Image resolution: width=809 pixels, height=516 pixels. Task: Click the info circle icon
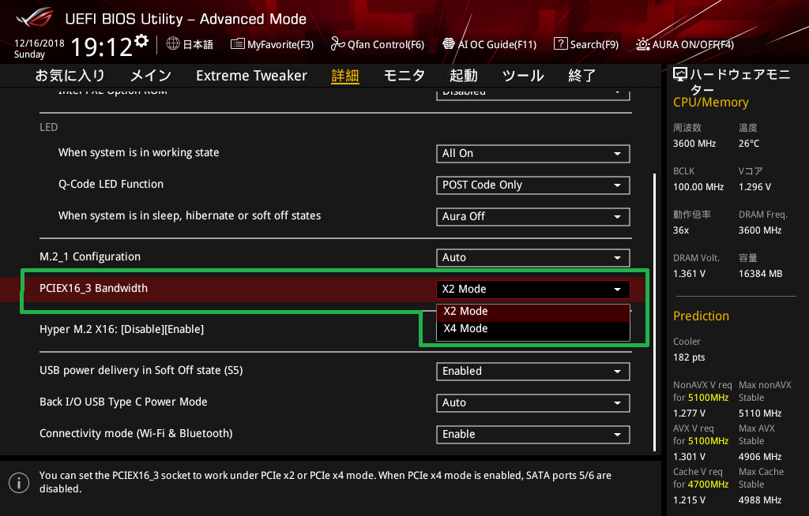[x=19, y=483]
